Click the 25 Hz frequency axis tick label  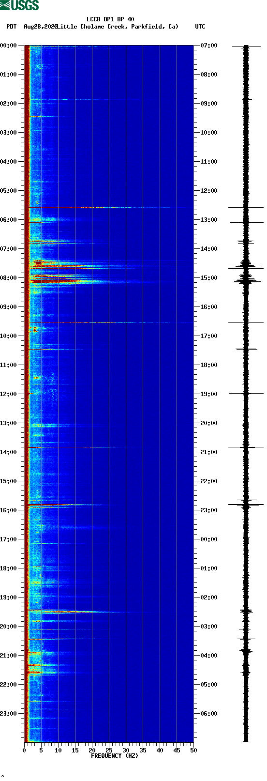coord(109,750)
